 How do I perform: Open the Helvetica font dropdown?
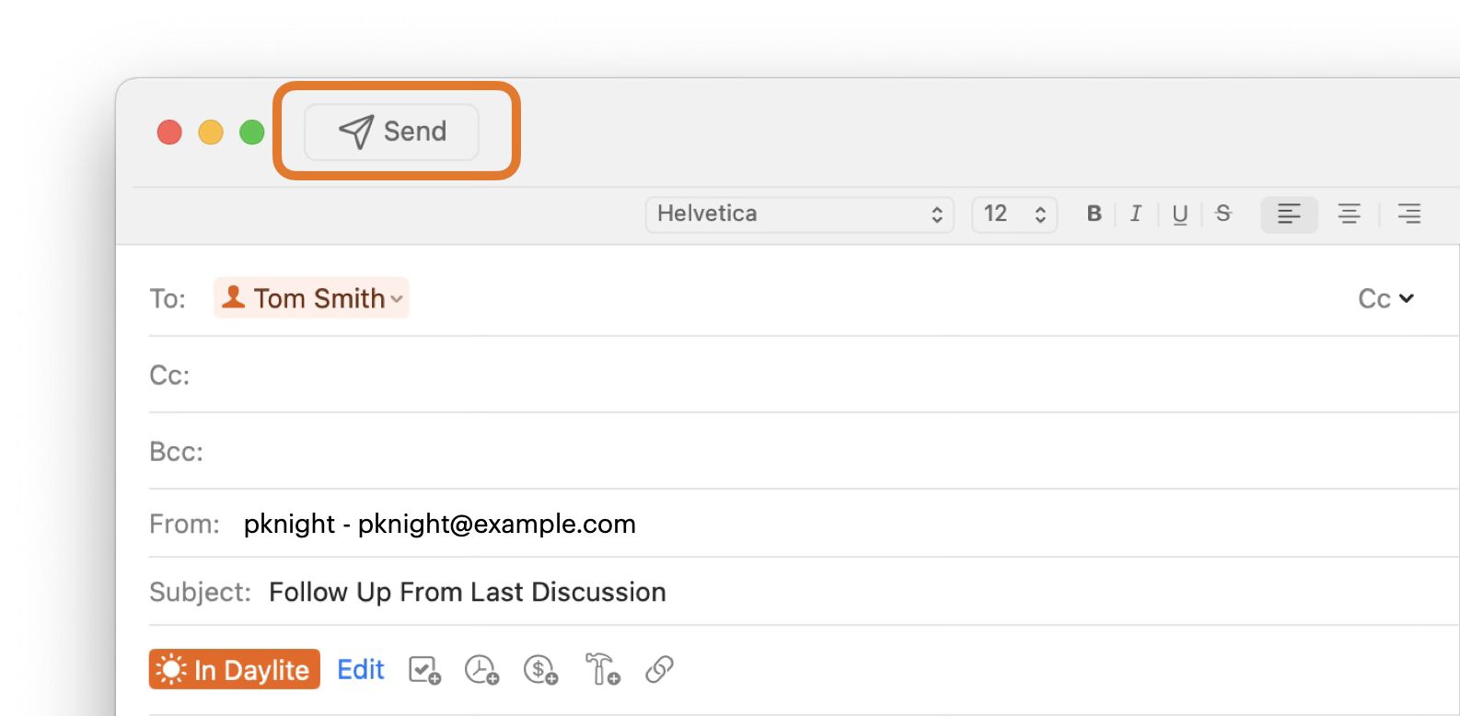coord(799,214)
